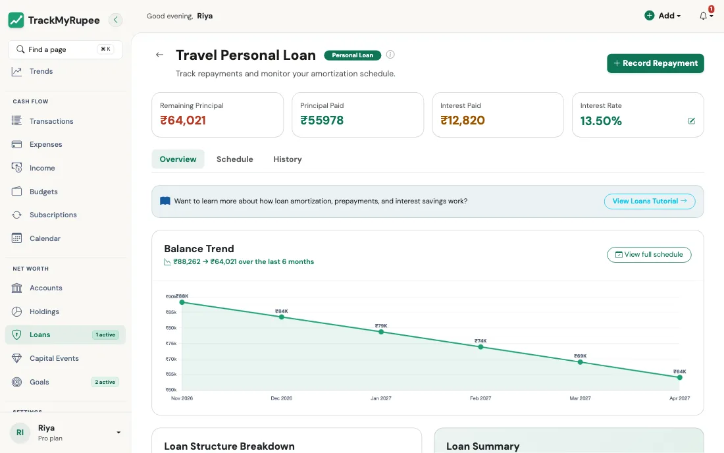Click the Transactions list icon

(16, 121)
